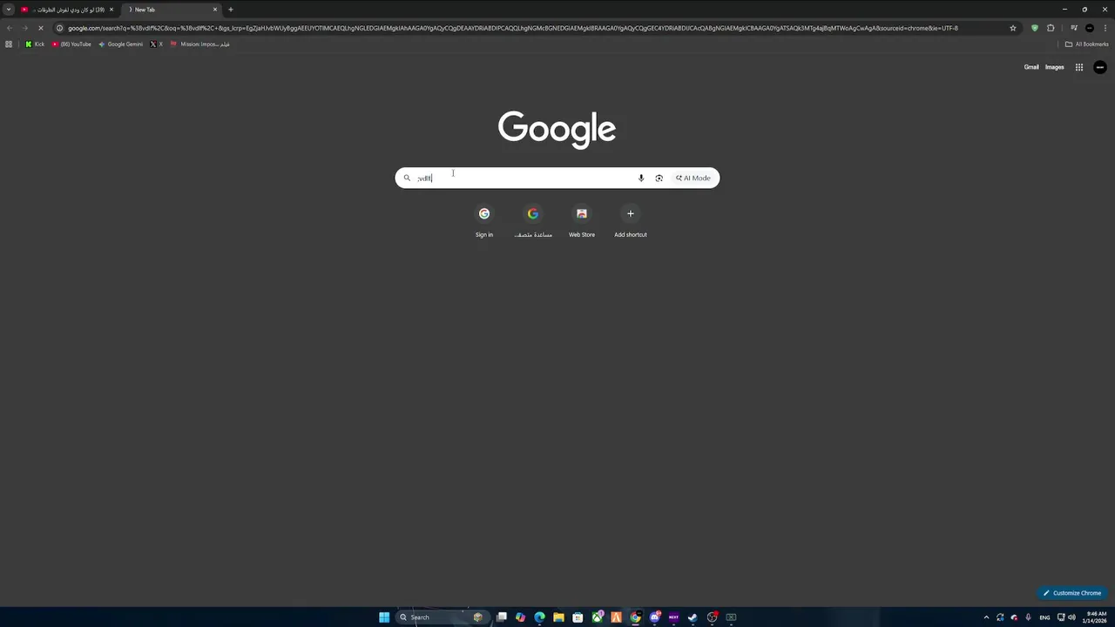Focus the Google search box

[557, 178]
